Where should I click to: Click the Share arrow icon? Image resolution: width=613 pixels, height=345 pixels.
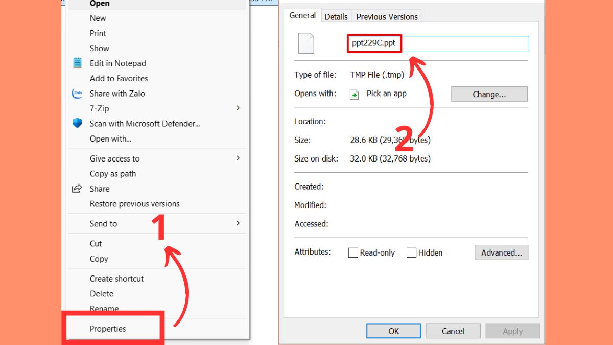click(77, 189)
